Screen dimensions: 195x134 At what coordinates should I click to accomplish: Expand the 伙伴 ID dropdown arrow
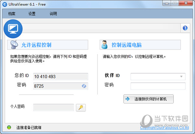point(181,76)
